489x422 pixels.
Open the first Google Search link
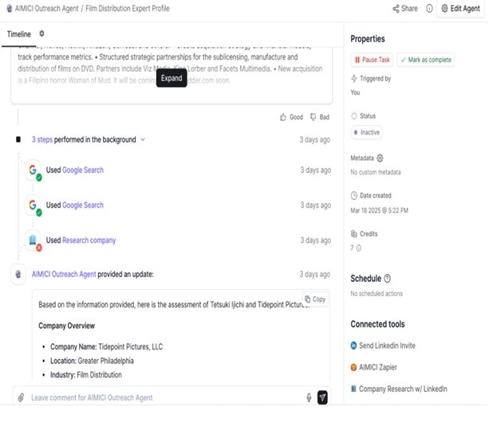(x=83, y=170)
